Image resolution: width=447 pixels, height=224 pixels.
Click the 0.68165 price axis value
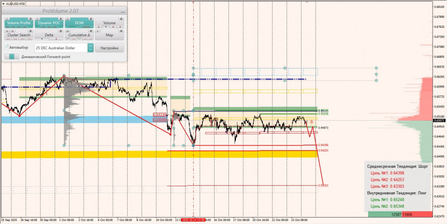click(439, 7)
